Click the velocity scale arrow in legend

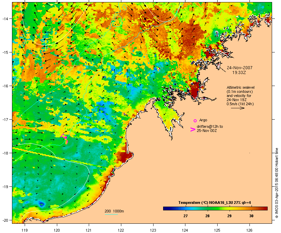pos(237,108)
